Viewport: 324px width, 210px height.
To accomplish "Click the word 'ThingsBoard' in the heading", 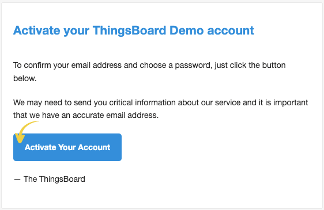I will (x=129, y=30).
